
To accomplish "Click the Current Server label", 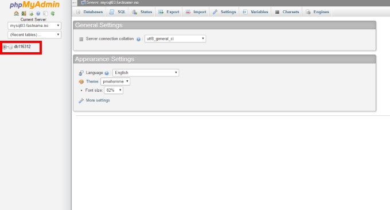I will coord(34,20).
